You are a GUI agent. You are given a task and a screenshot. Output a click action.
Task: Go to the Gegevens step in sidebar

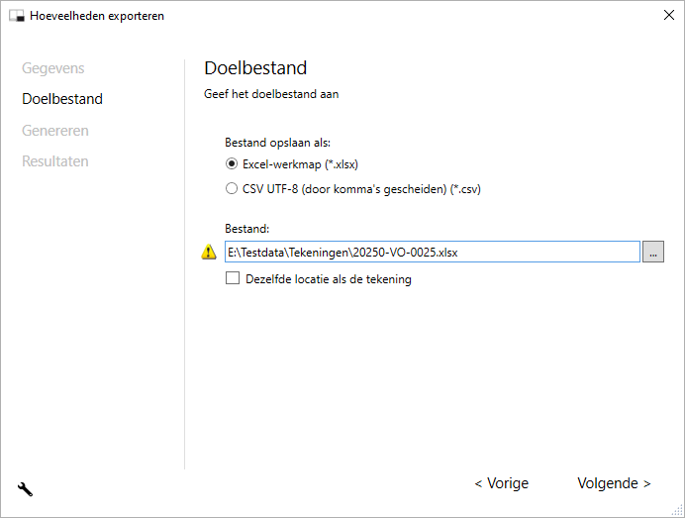[x=53, y=69]
